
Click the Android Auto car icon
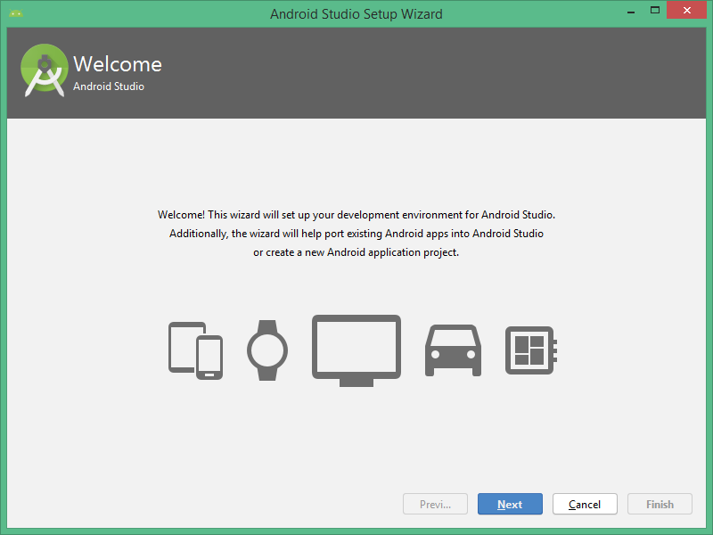point(452,352)
